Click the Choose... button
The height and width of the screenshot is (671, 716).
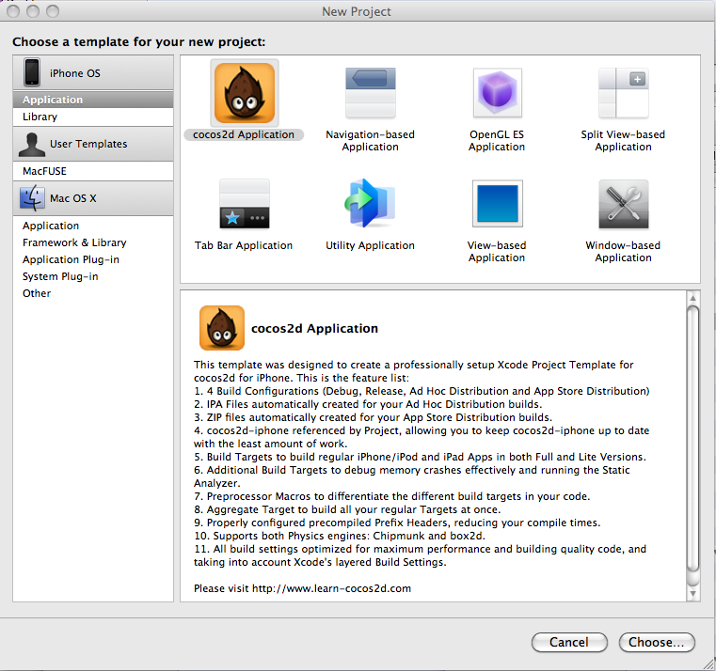click(x=657, y=642)
